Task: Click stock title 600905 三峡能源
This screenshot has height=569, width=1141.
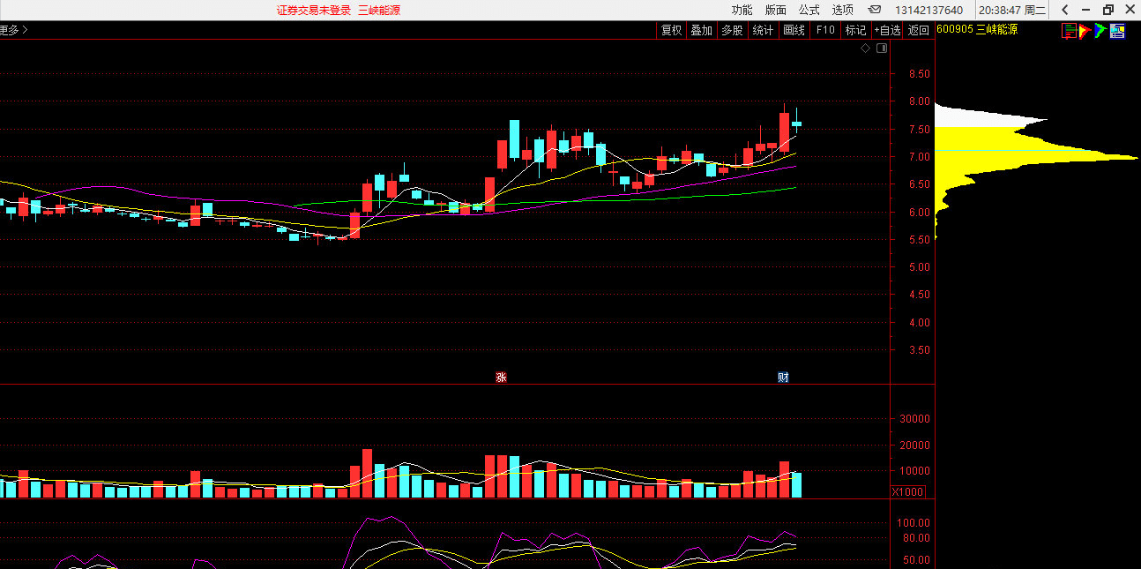Action: coord(977,30)
